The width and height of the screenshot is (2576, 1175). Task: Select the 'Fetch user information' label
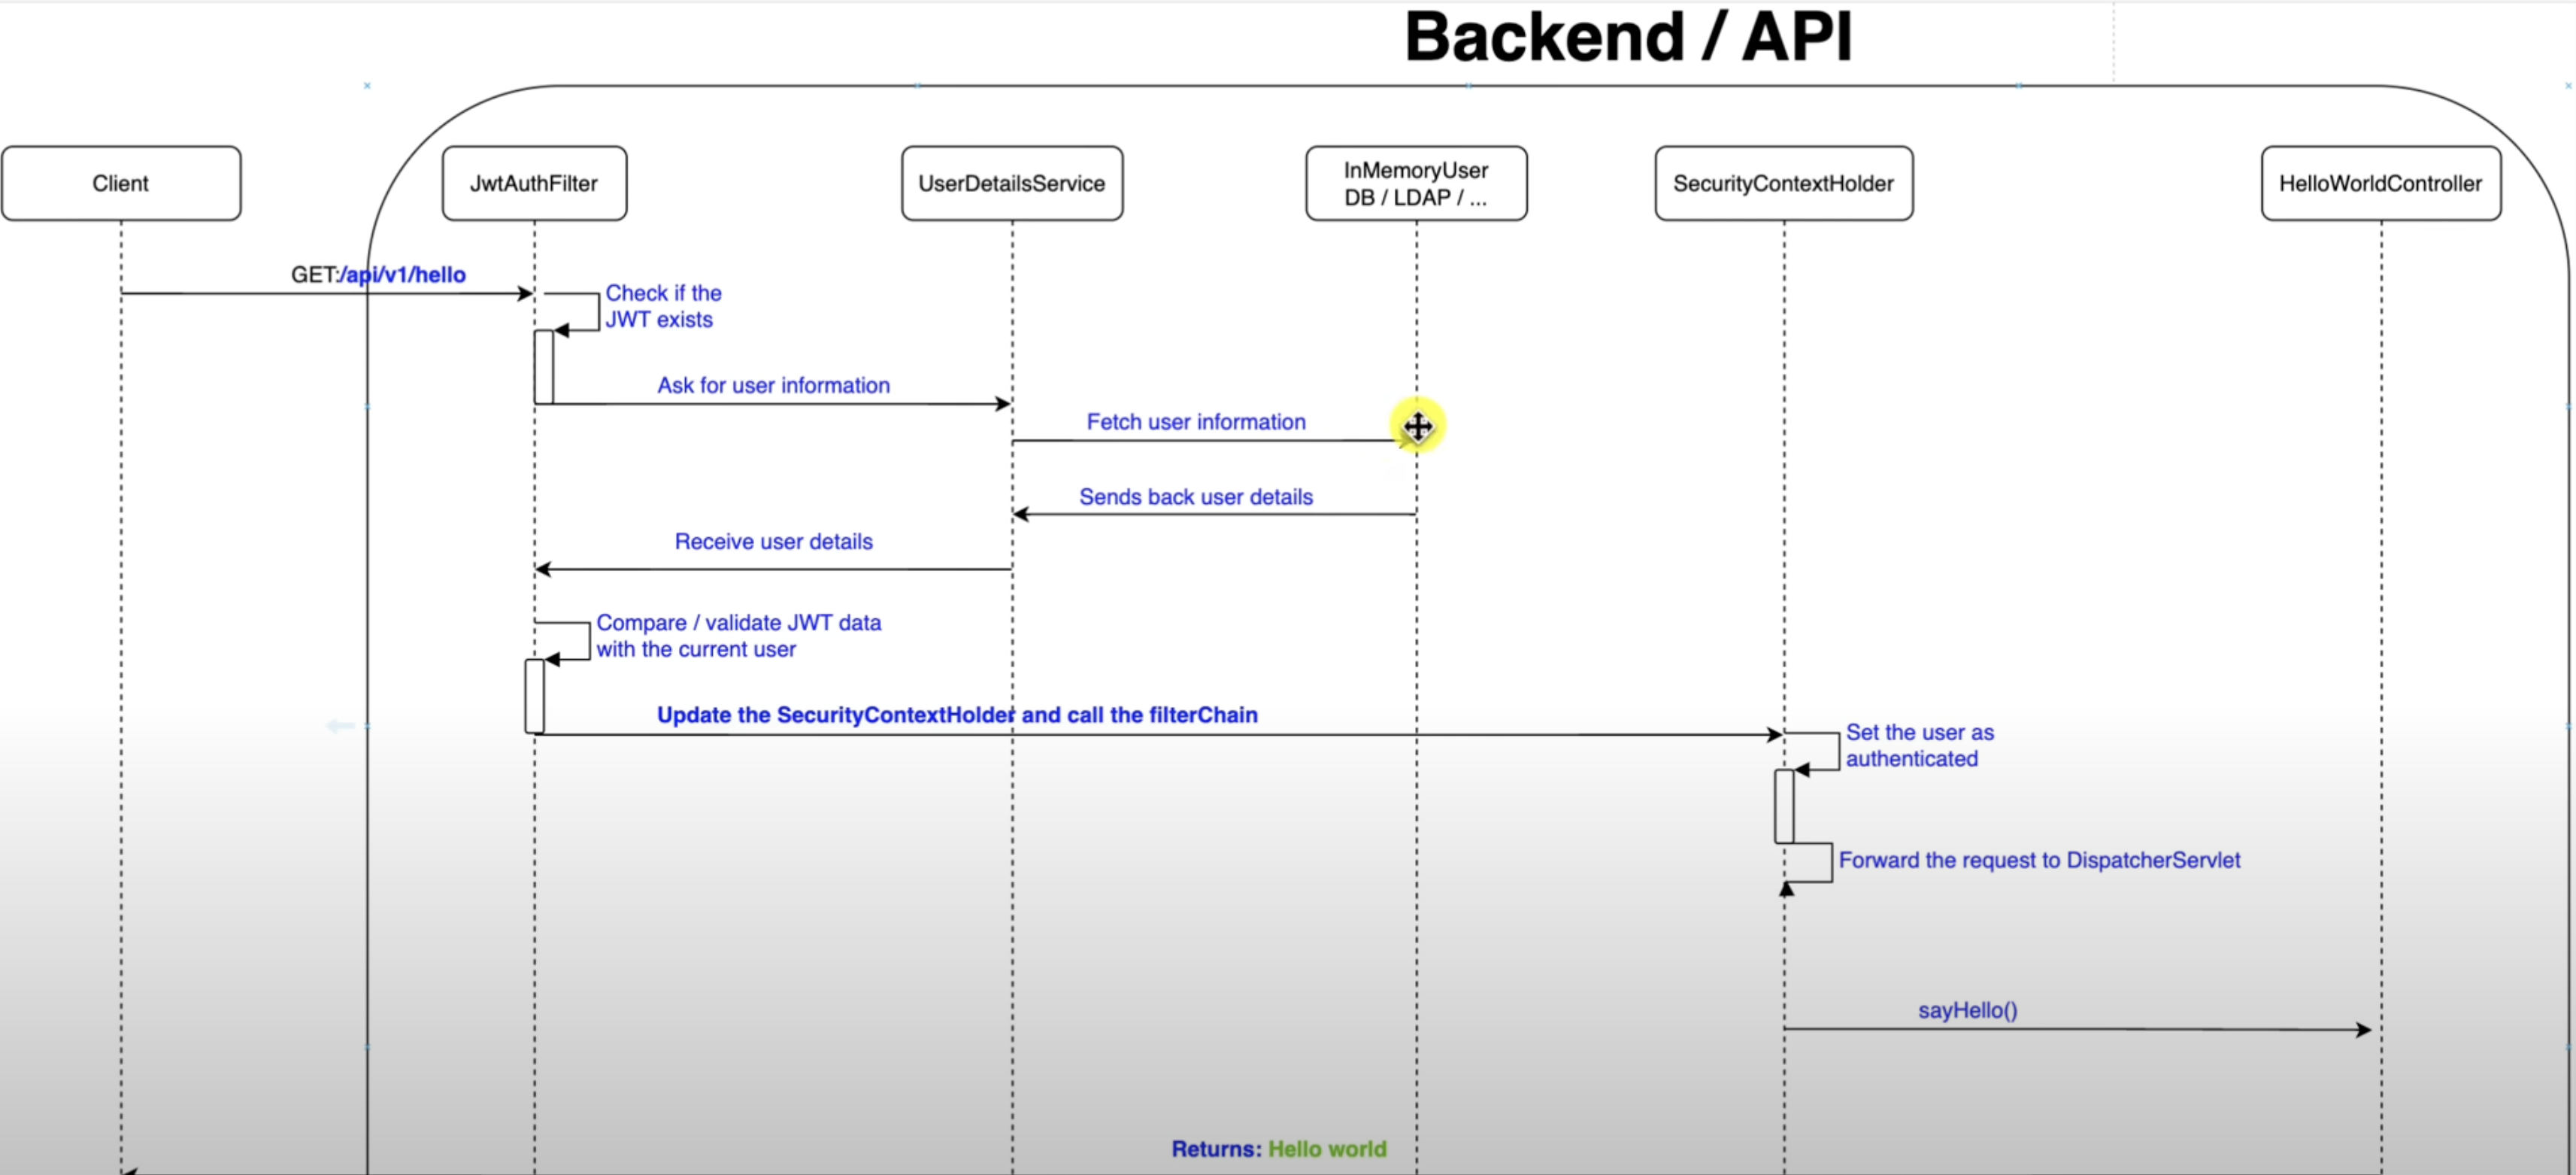1196,421
